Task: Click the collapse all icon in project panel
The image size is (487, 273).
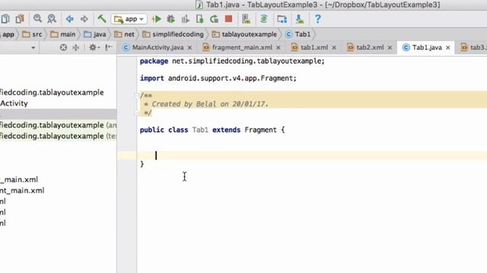Action: tap(76, 47)
